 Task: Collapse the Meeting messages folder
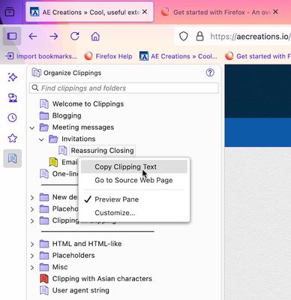[x=32, y=127]
